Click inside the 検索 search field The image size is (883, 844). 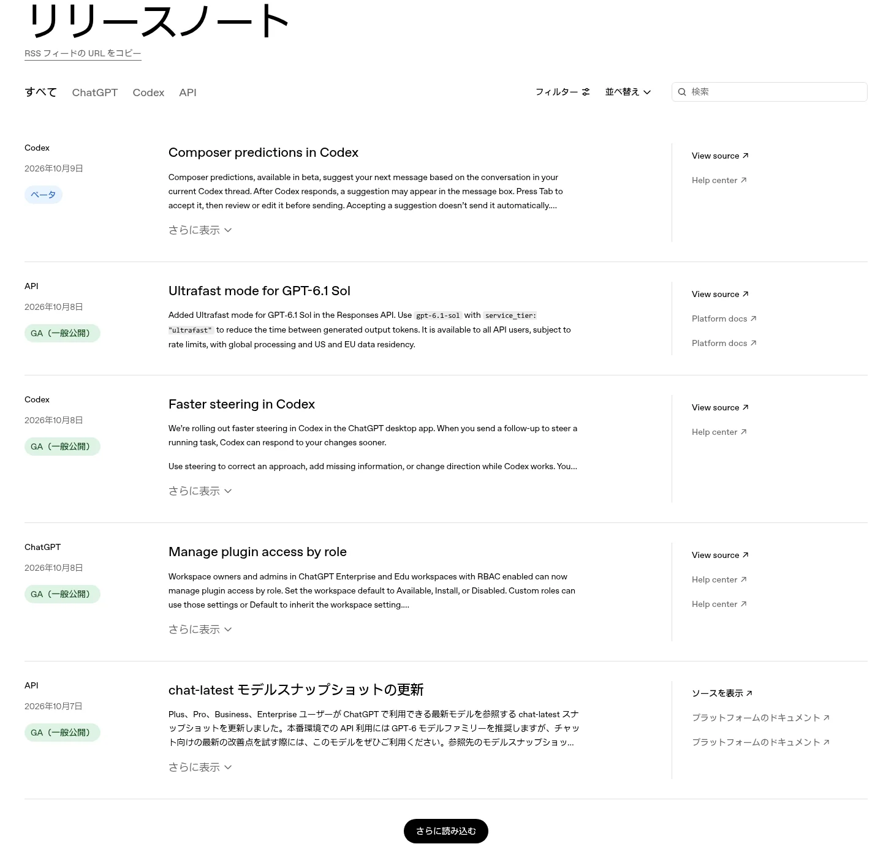click(x=770, y=92)
